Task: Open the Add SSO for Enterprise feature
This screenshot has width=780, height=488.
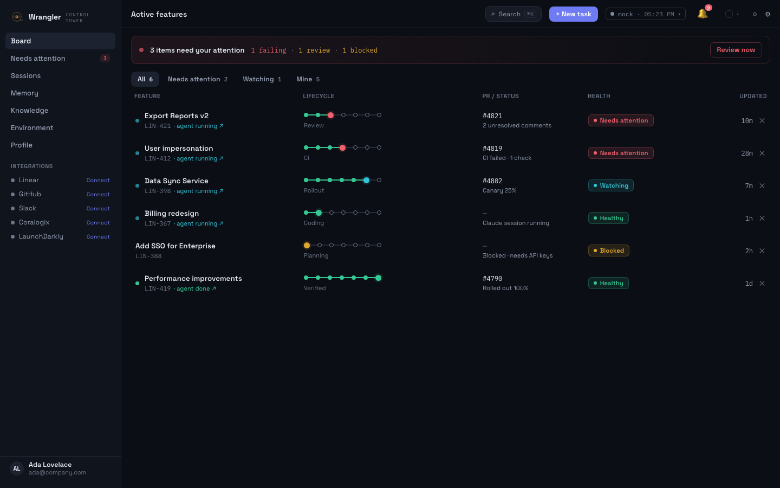Action: (x=175, y=246)
